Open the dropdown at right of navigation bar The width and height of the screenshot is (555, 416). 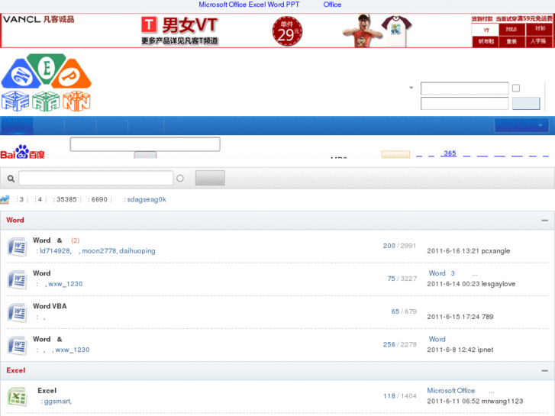click(521, 125)
